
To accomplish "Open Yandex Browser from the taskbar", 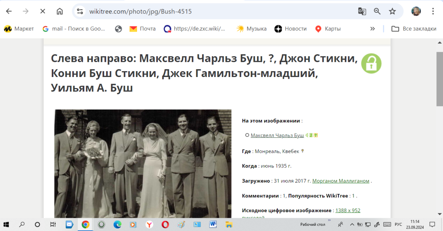I will pyautogui.click(x=149, y=224).
